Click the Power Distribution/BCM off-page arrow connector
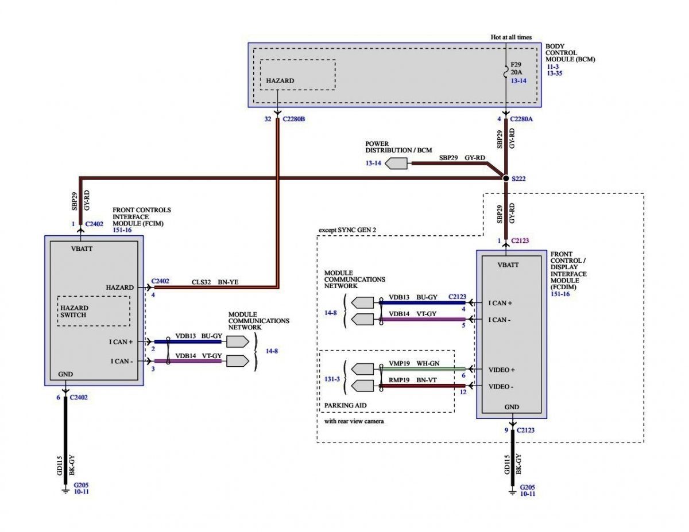This screenshot has width=689, height=532. 396,164
